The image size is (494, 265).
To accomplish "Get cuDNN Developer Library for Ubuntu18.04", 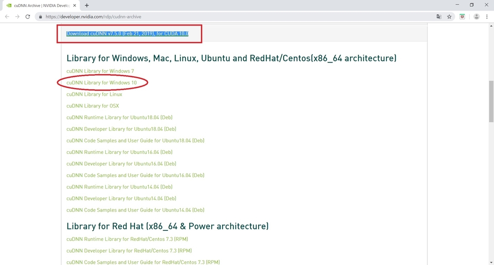I will click(121, 129).
